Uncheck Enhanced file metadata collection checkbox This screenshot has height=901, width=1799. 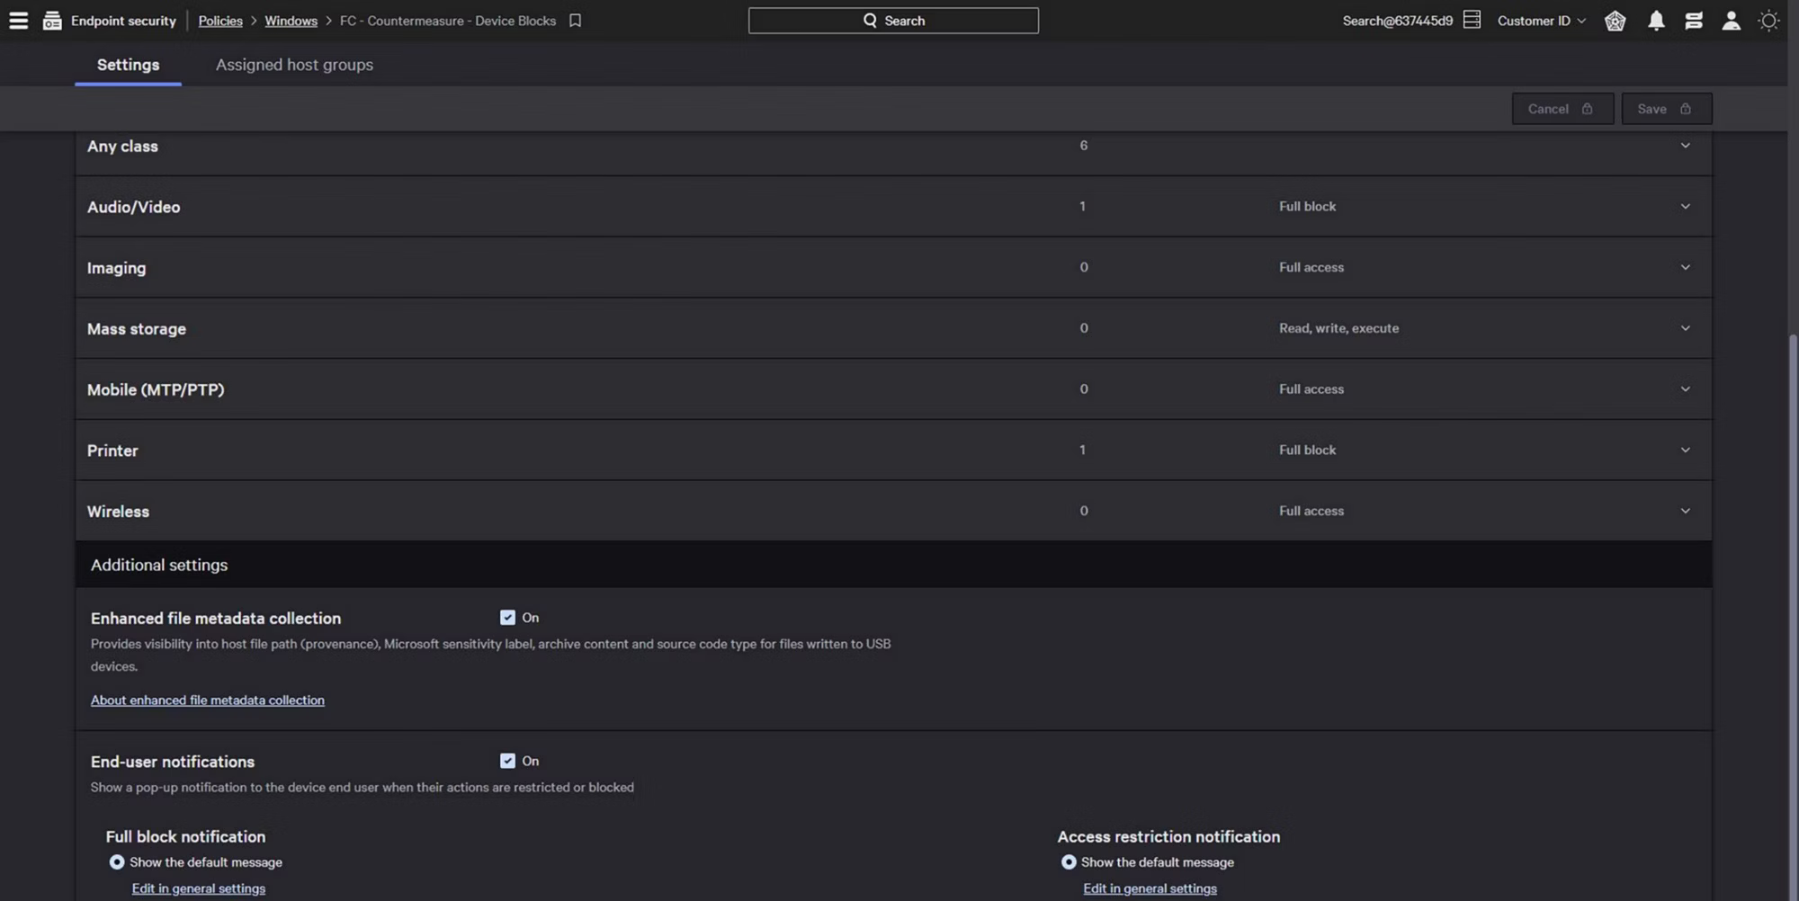[x=508, y=618]
